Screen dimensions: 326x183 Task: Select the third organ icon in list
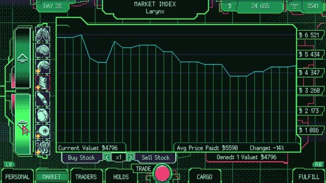(43, 67)
